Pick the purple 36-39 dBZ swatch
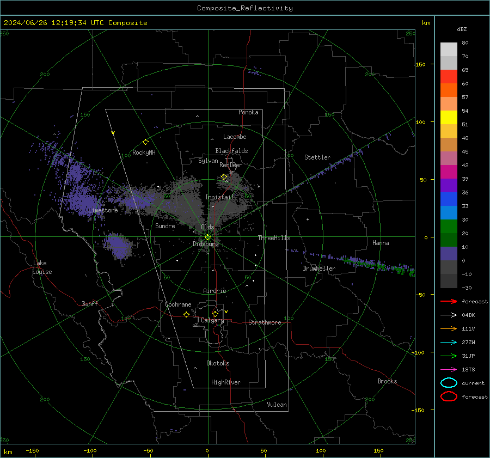 [x=449, y=186]
